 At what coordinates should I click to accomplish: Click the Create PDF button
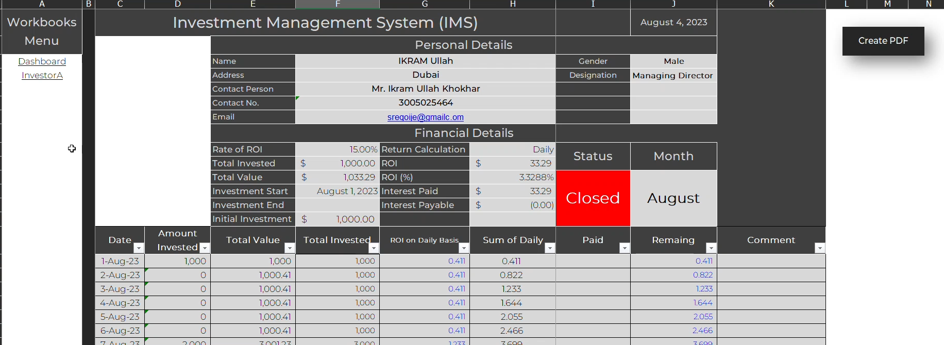point(883,41)
